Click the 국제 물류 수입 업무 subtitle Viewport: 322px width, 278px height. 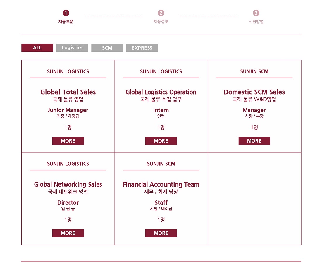click(x=161, y=99)
